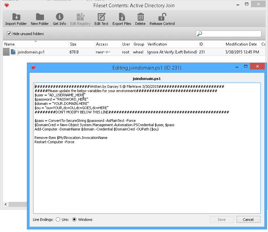Click the search field in Fileset Contents
This screenshot has height=232, width=268.
(x=229, y=34)
